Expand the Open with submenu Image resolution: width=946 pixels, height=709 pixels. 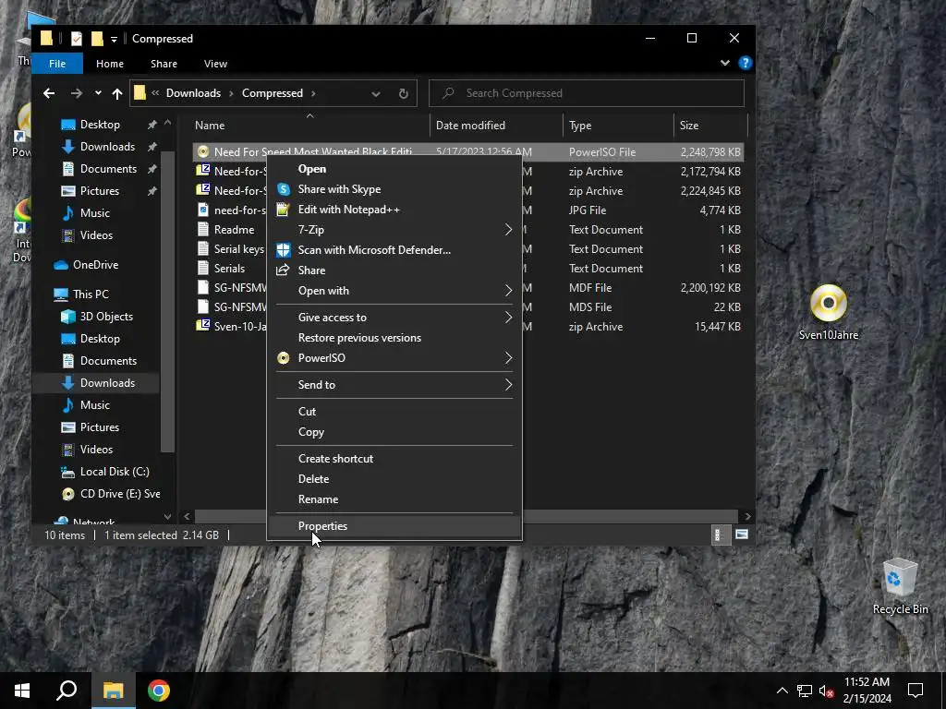(394, 291)
